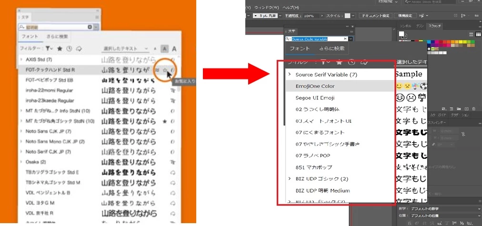Expand MT たづがね Info StdN (10) family
Image resolution: width=482 pixels, height=226 pixels.
click(21, 111)
